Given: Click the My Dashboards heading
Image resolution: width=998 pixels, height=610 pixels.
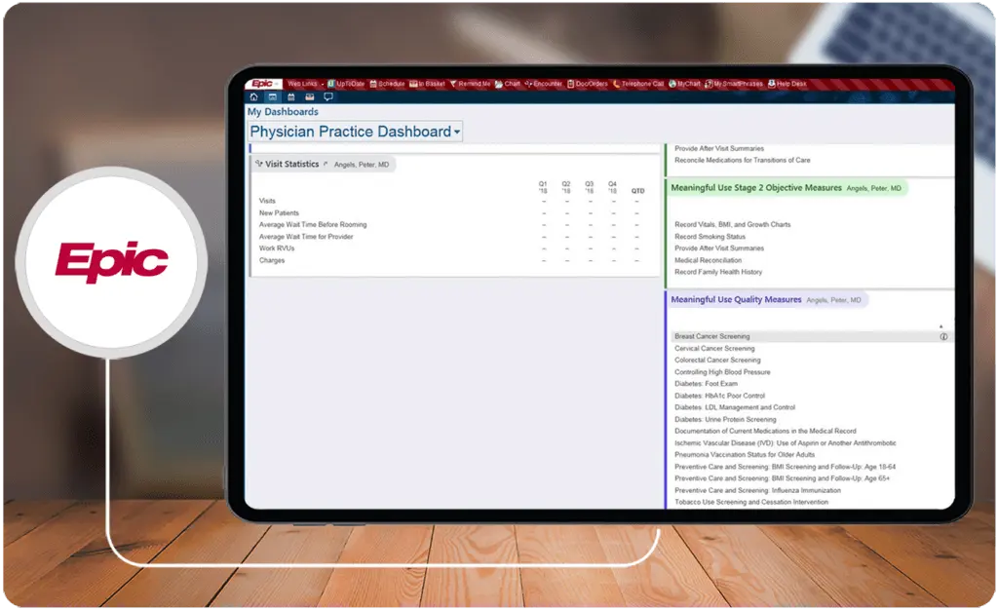Looking at the screenshot, I should tap(283, 111).
